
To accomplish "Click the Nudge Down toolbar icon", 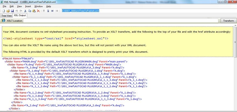I will coord(48,11).
